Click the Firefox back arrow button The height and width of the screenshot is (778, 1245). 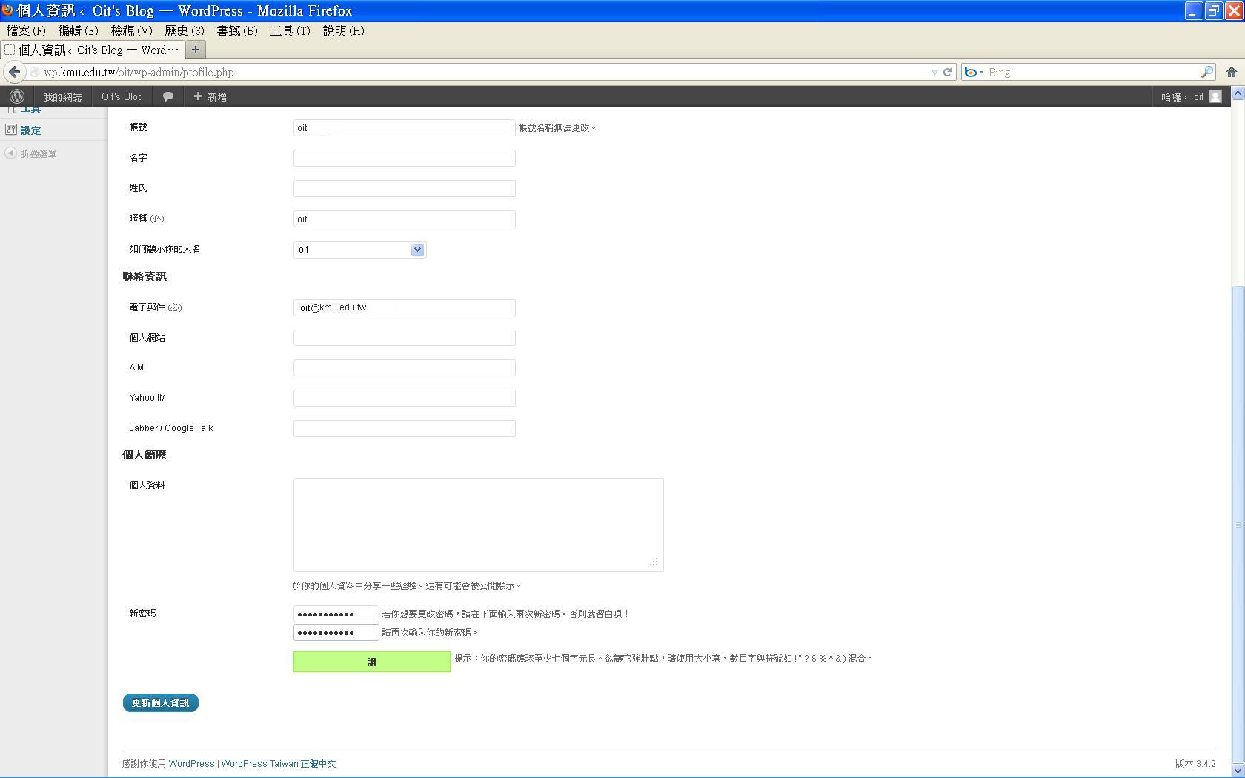pos(14,72)
